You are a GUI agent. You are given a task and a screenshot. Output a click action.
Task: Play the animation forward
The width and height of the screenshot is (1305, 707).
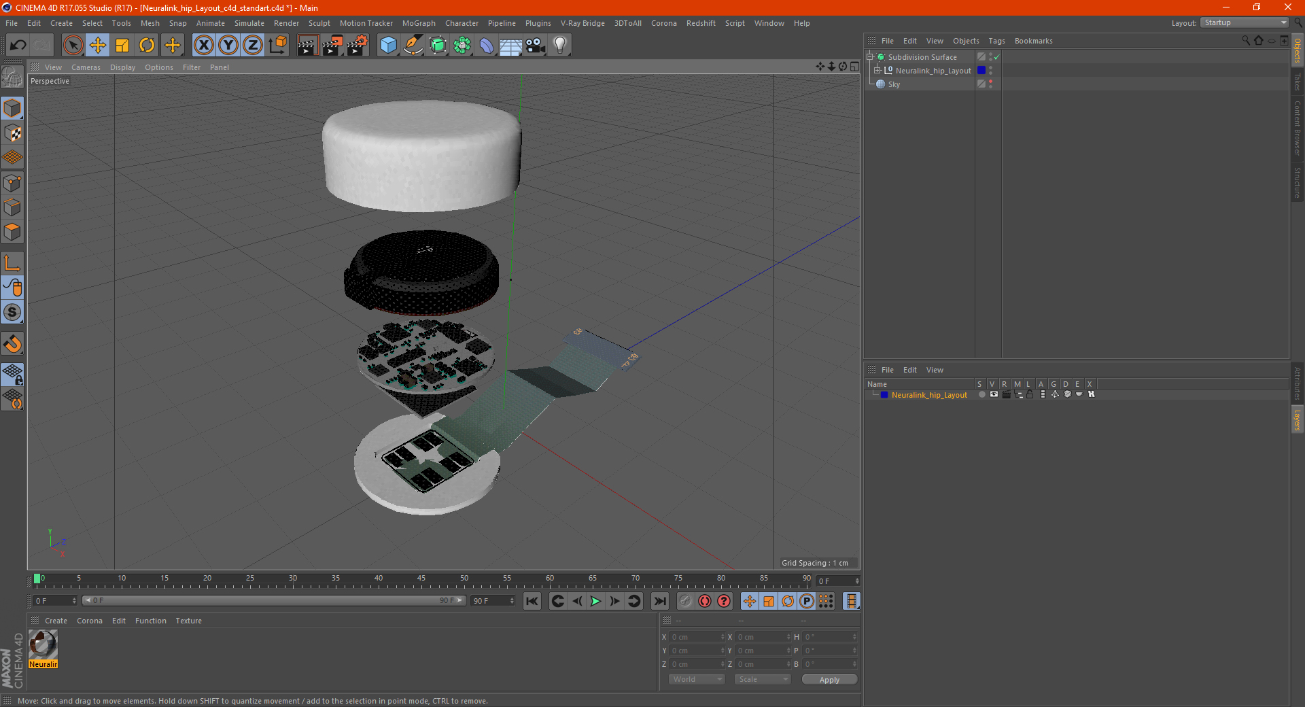[x=595, y=601]
